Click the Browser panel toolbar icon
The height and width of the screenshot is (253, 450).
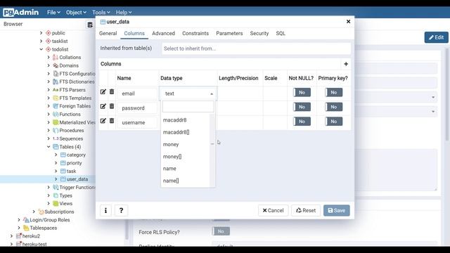tap(90, 25)
